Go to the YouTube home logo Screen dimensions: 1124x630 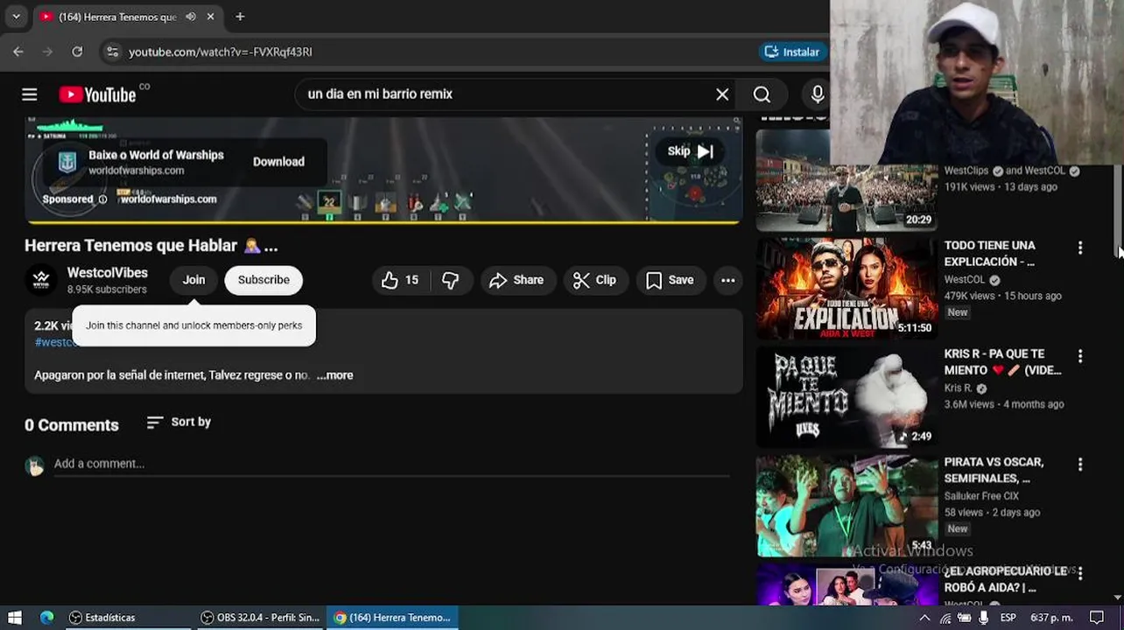98,94
